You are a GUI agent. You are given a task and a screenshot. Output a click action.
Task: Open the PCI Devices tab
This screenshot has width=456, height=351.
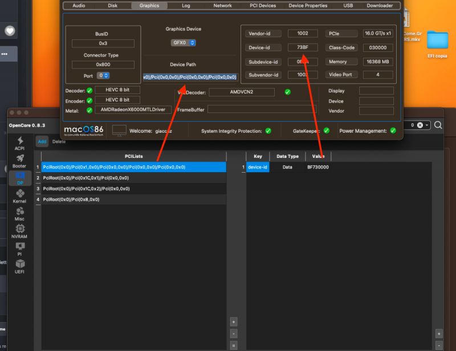click(x=263, y=6)
